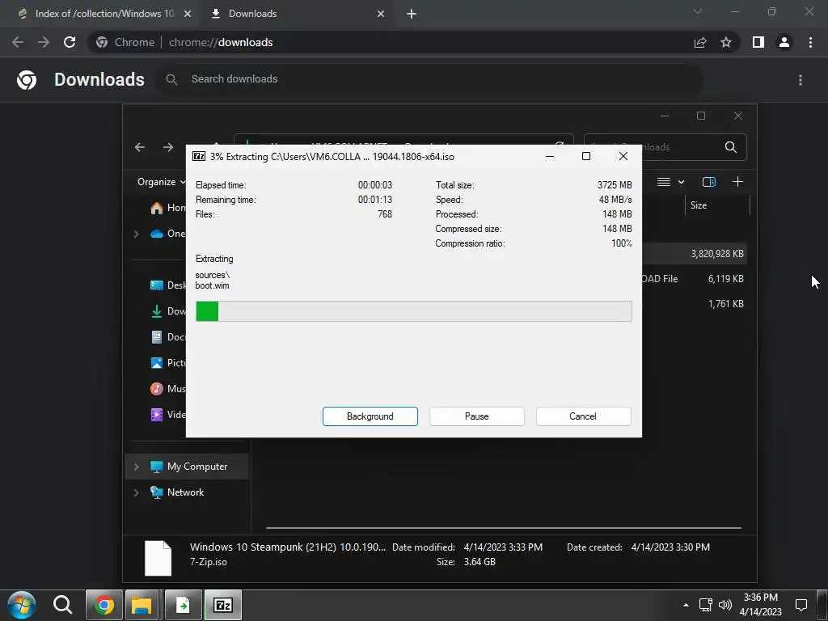Switch to 7-Zip taskbar icon
828x621 pixels.
coord(223,605)
